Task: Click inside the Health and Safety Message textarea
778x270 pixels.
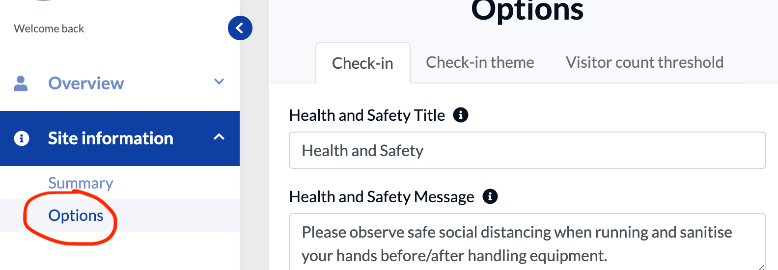Action: [527, 243]
